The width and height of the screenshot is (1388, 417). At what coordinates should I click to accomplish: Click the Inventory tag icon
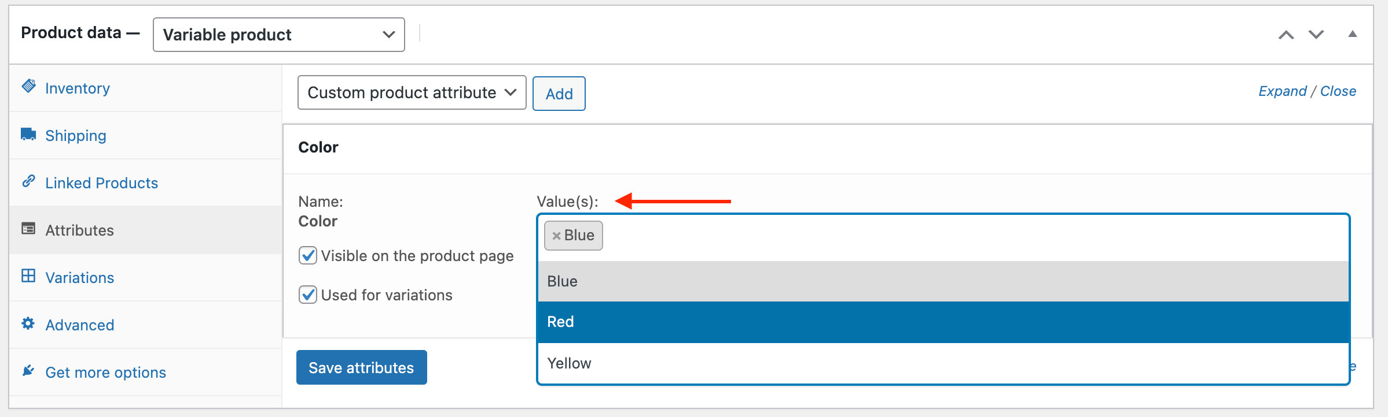pos(28,87)
